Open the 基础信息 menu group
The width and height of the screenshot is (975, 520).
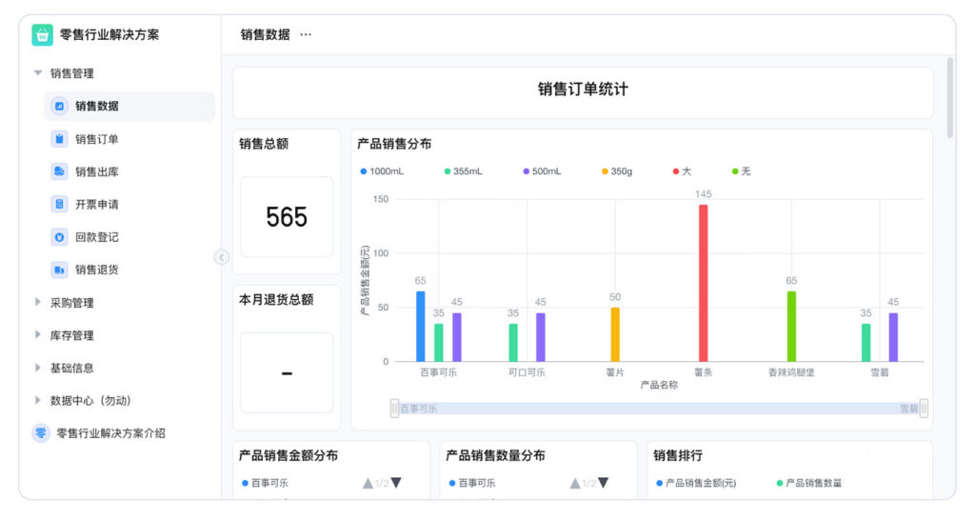click(38, 368)
